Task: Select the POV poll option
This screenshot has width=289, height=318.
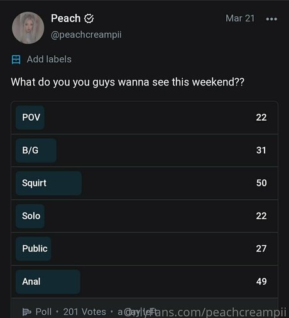Action: [144, 118]
